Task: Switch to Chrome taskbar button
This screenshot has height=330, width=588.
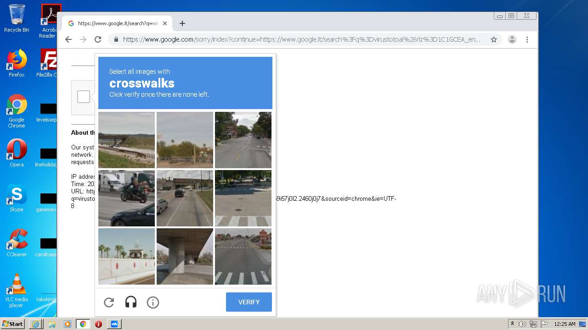Action: tap(83, 324)
